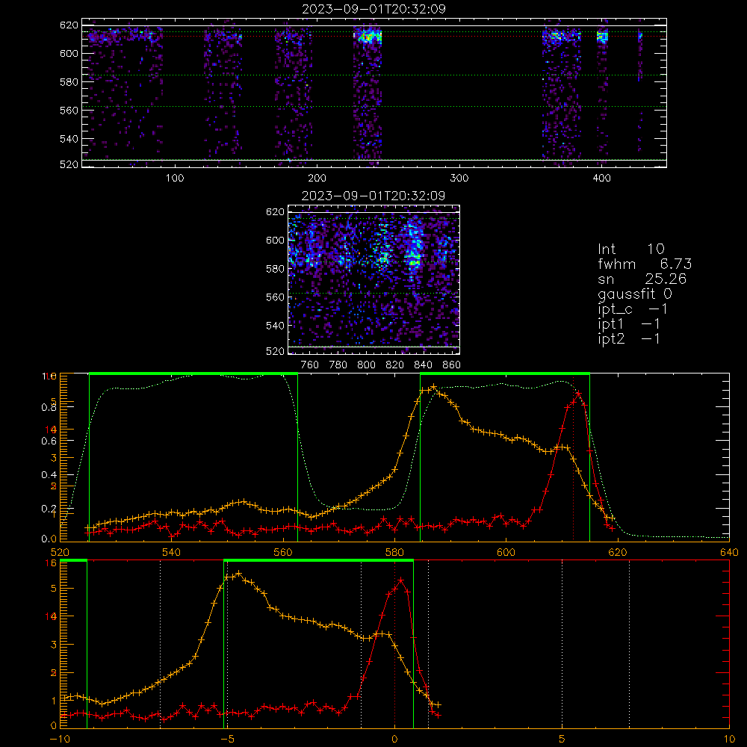Click the thick green bar spanning 525 to 562
Image resolution: width=747 pixels, height=747 pixels.
[193, 373]
